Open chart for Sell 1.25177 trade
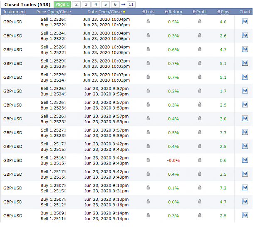260x229 pixels. [x=245, y=146]
